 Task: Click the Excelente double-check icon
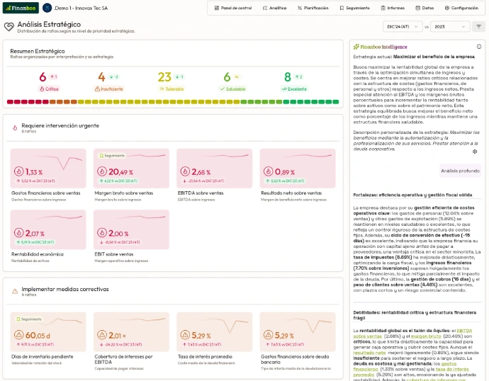tap(283, 89)
